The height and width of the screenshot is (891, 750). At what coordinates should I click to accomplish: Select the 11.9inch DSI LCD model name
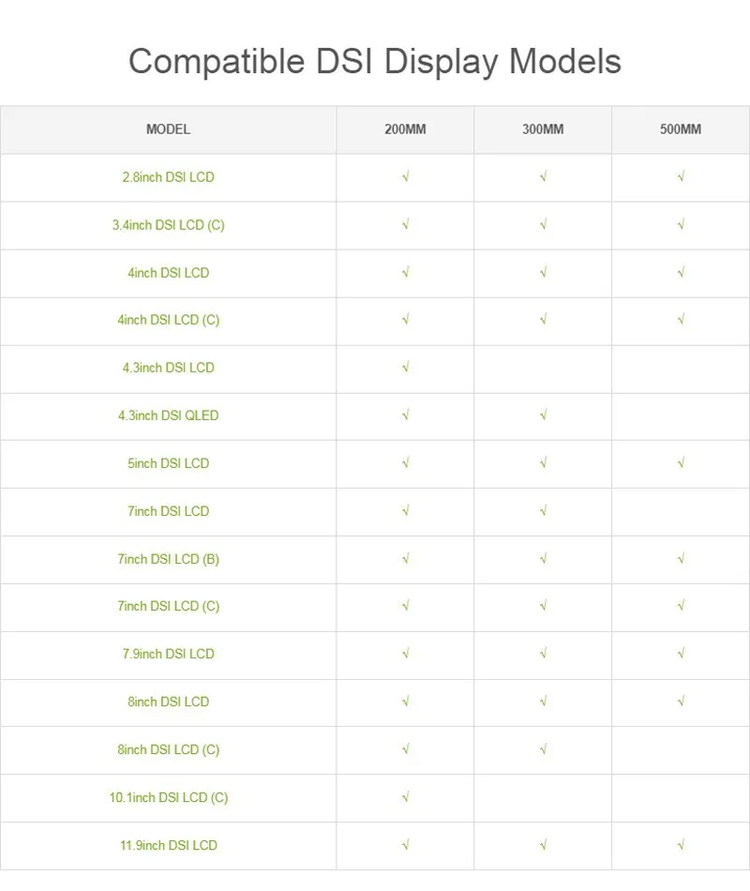tap(169, 845)
